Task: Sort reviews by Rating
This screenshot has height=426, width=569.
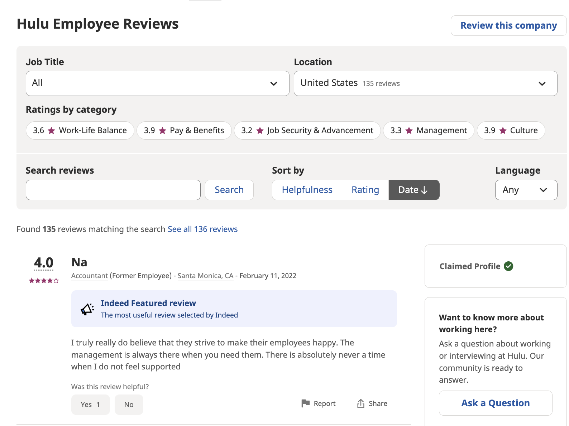Action: (365, 190)
